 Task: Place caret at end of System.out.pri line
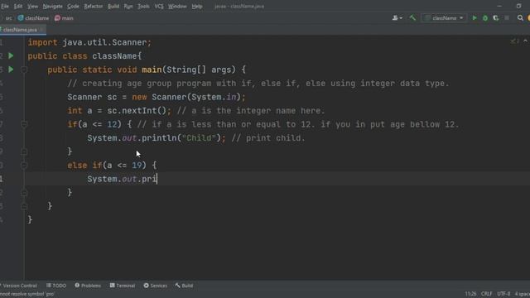tap(157, 179)
